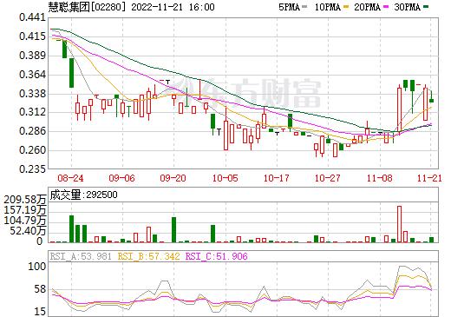Click the 0.312 price axis label

point(32,112)
